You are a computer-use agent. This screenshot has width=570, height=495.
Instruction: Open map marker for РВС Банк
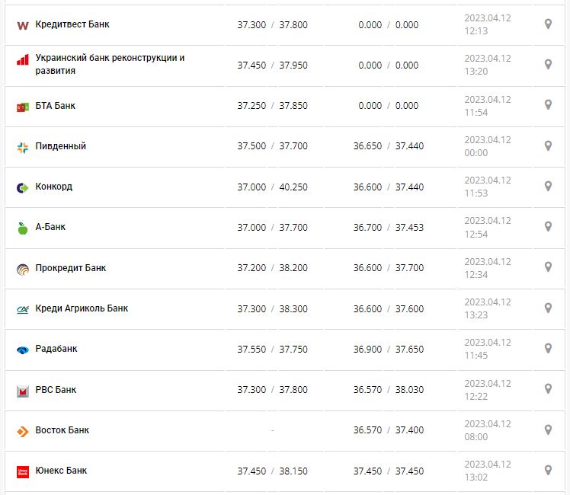(x=548, y=389)
